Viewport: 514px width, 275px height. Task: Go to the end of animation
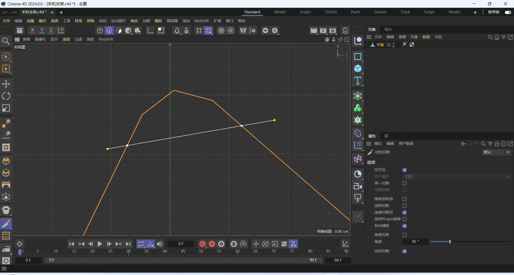[x=128, y=244]
